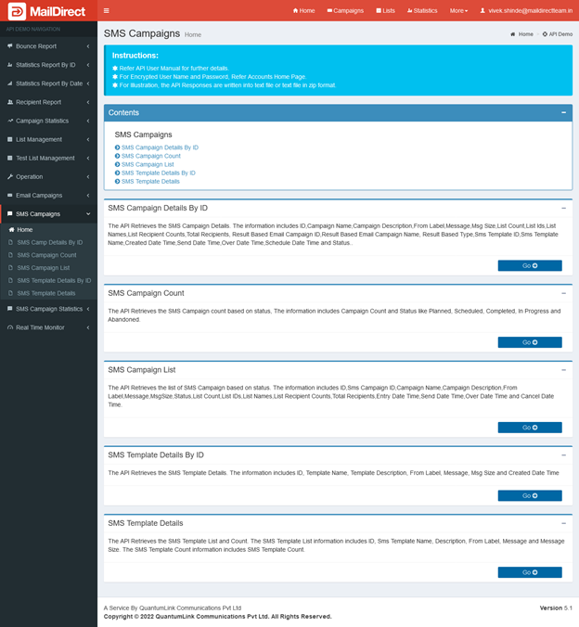Open user account vivek.shinde menu

tap(525, 10)
